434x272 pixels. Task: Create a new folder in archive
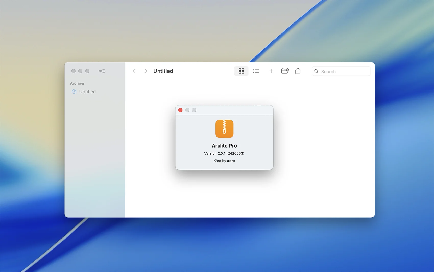coord(285,71)
